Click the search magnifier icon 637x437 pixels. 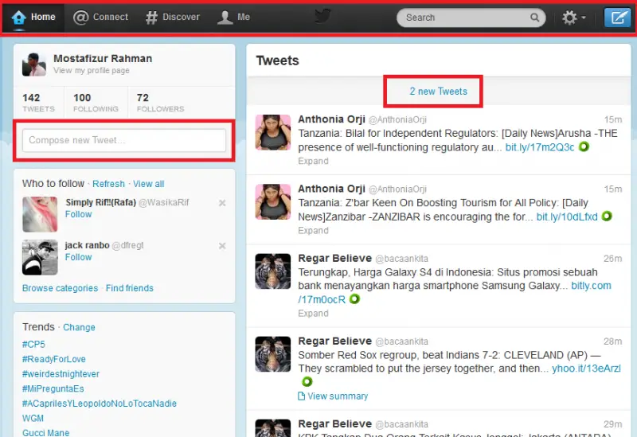click(534, 18)
